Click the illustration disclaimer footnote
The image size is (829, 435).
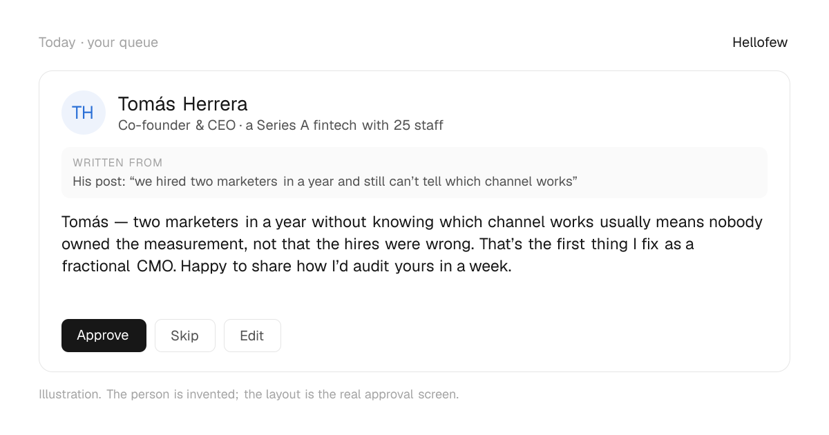(x=249, y=394)
